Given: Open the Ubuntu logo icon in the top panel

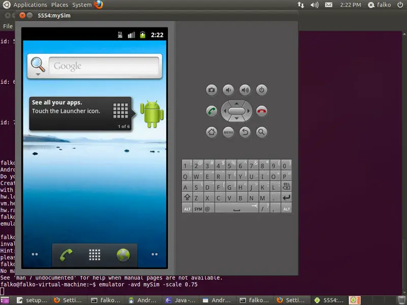Looking at the screenshot, I should pos(6,5).
